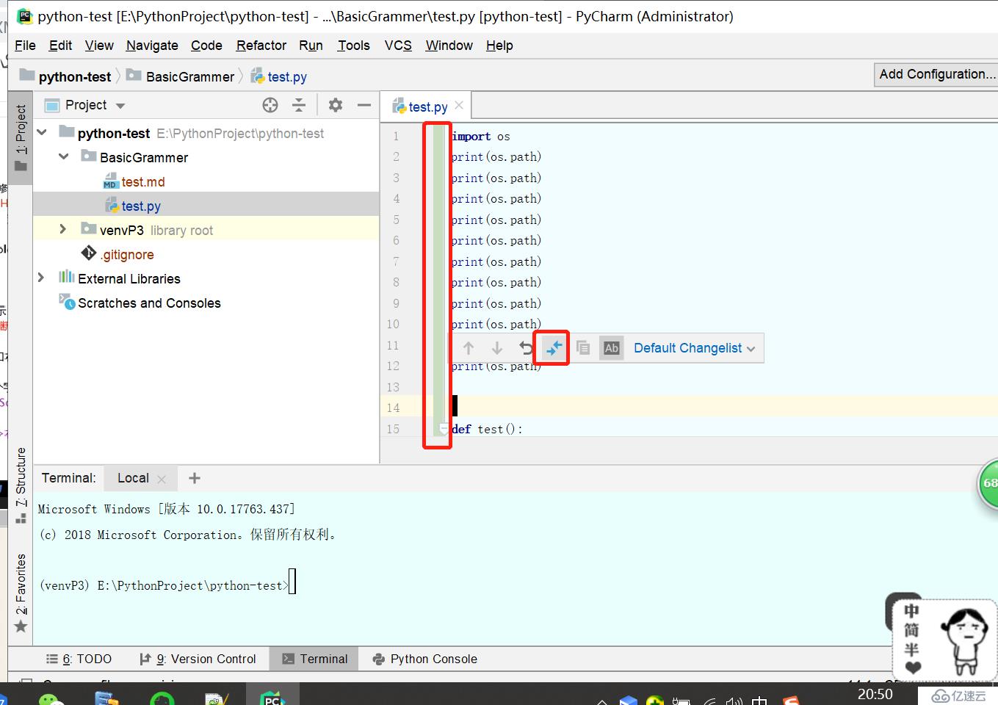Open the Python Console tool window

(425, 659)
